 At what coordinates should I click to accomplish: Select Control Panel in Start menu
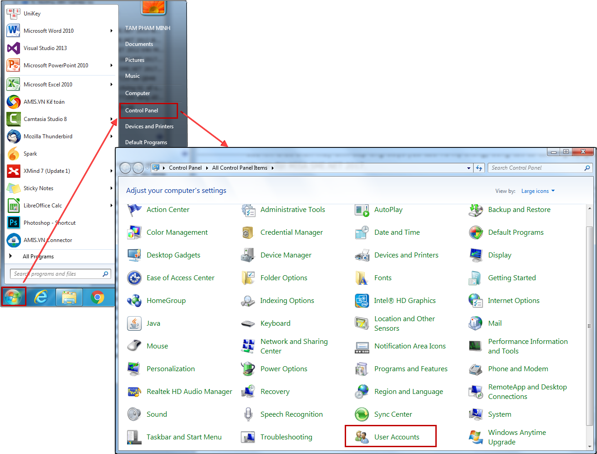pyautogui.click(x=142, y=111)
